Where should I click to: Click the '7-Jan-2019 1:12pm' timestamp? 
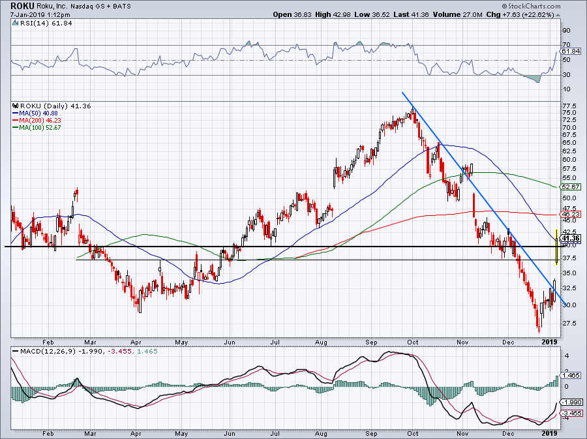pos(40,15)
